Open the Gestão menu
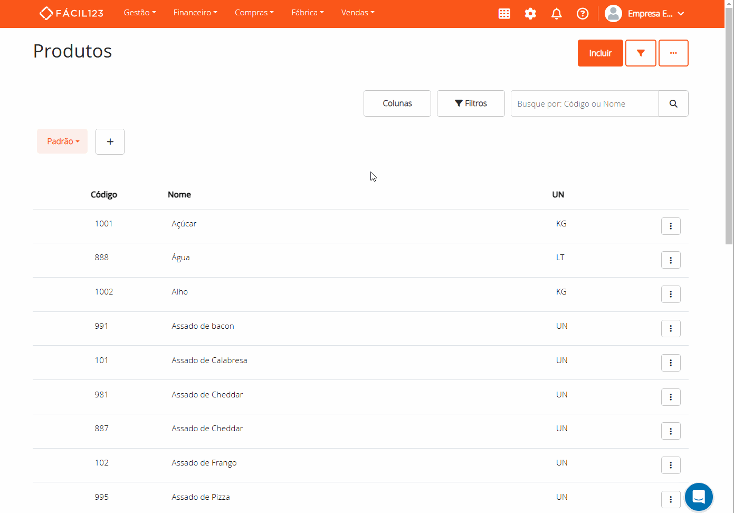Screen dimensions: 734x513 click(x=139, y=13)
